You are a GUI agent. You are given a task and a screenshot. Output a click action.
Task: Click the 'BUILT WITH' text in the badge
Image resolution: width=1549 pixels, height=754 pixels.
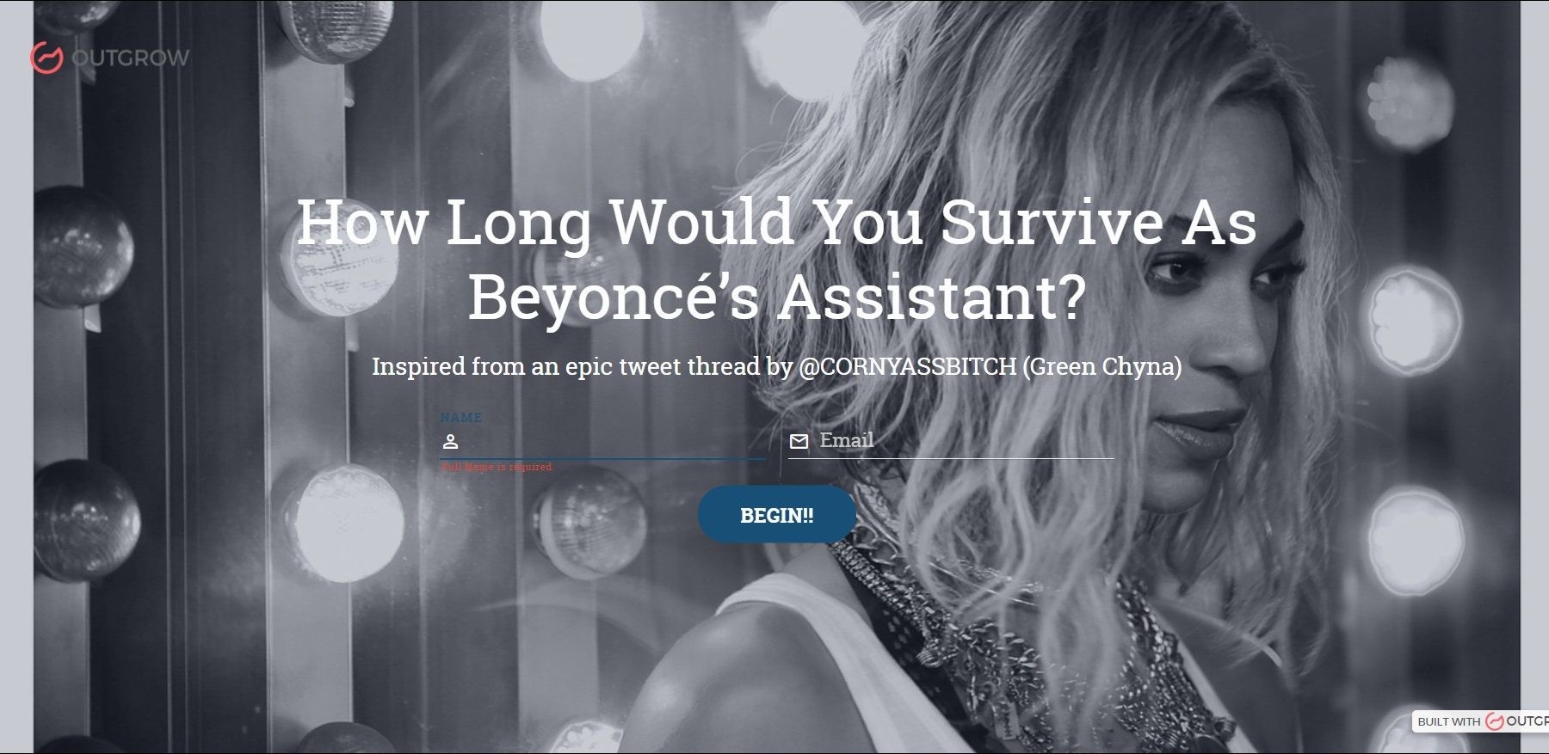pos(1449,722)
